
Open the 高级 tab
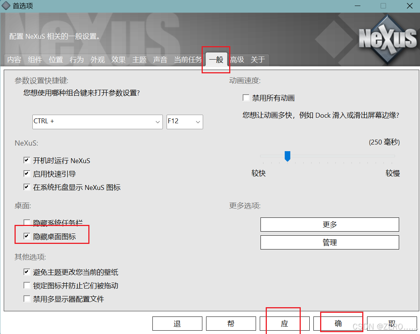(x=237, y=60)
